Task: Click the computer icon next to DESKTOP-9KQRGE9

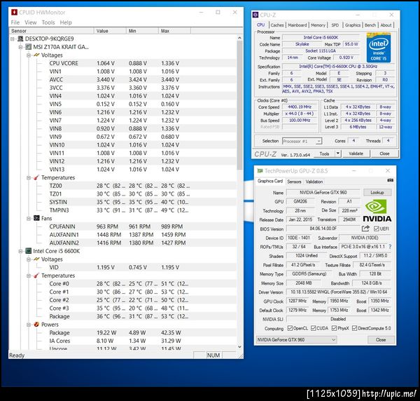Action: pos(20,39)
